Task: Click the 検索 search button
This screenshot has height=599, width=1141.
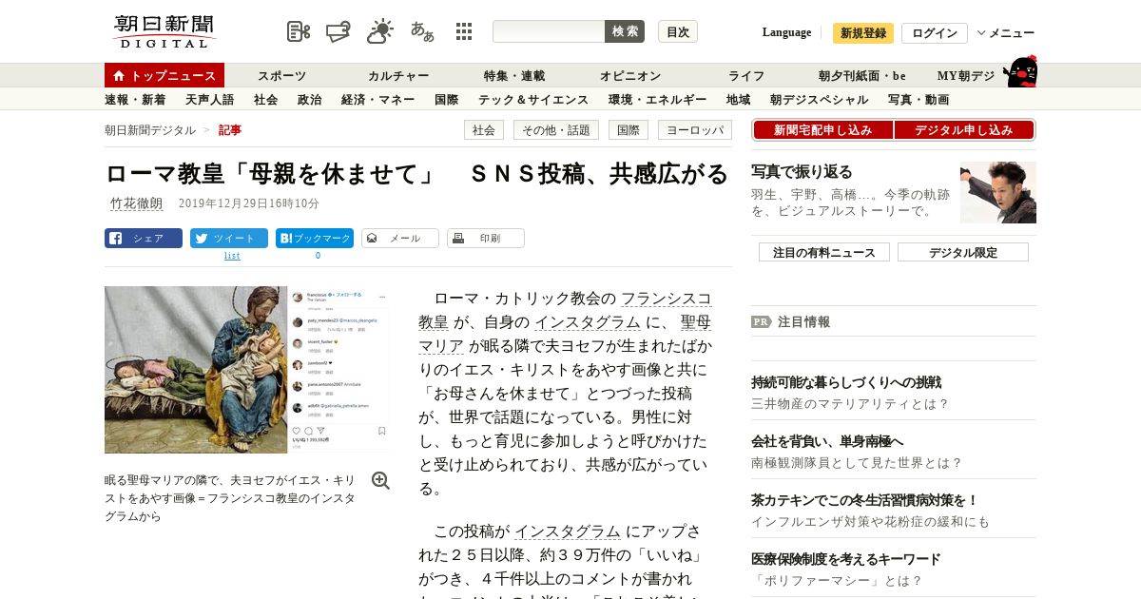Action: pyautogui.click(x=625, y=31)
